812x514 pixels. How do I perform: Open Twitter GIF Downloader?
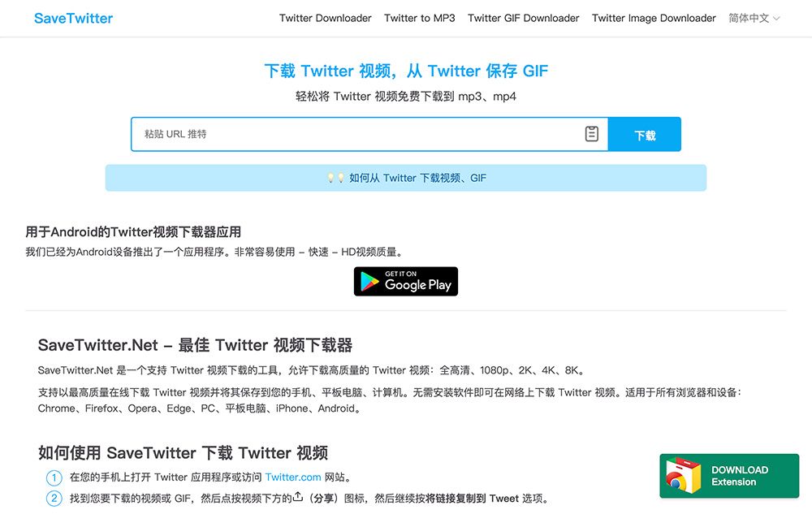(524, 18)
